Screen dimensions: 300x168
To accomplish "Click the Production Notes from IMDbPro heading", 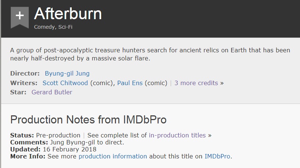I will pos(88,119).
